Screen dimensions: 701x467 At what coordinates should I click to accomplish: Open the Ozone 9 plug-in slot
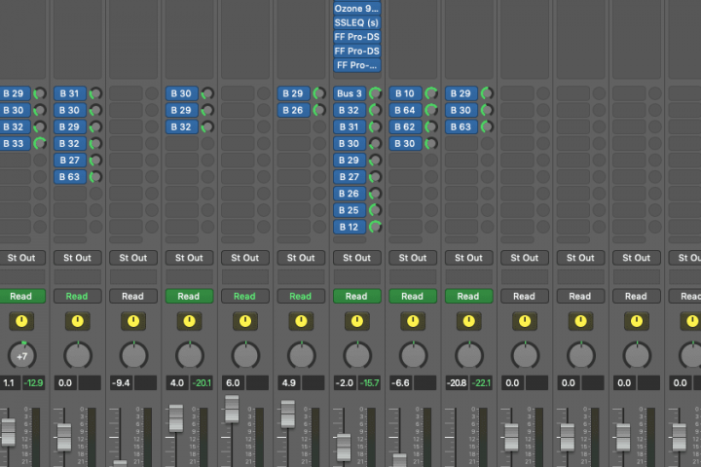[356, 9]
